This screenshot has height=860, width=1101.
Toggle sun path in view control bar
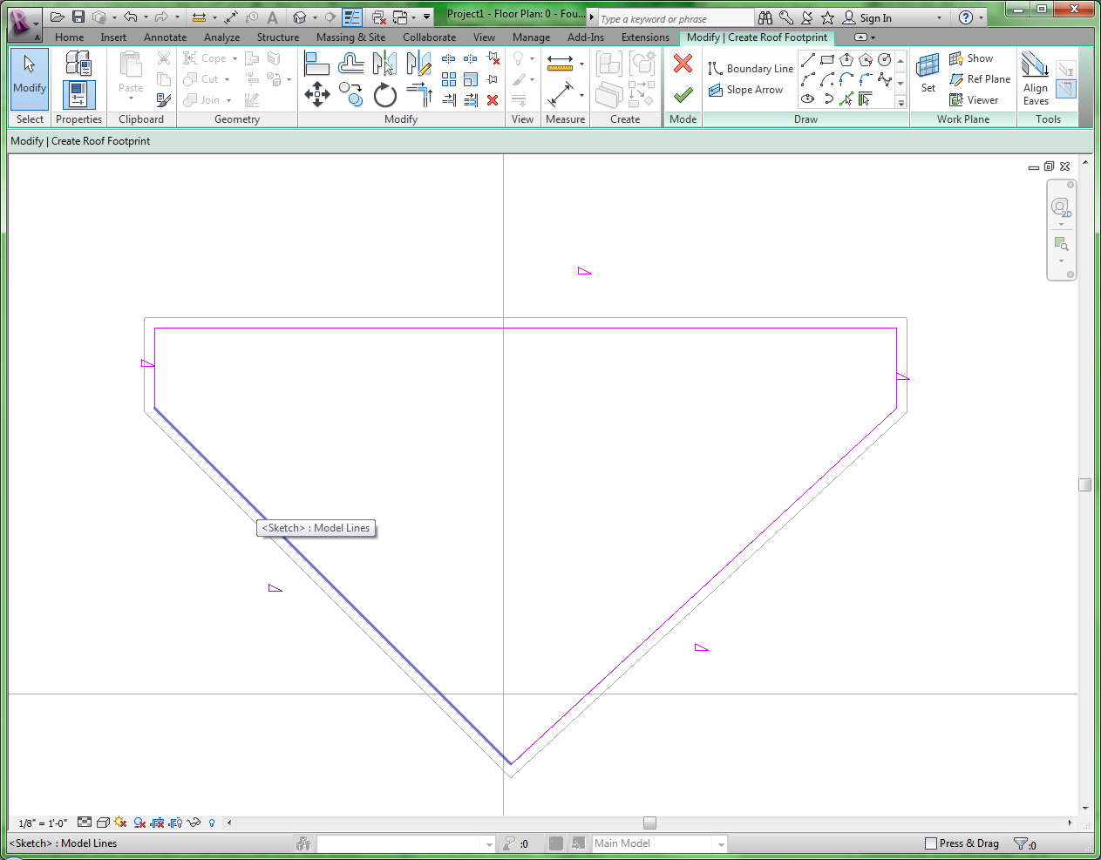pyautogui.click(x=120, y=823)
